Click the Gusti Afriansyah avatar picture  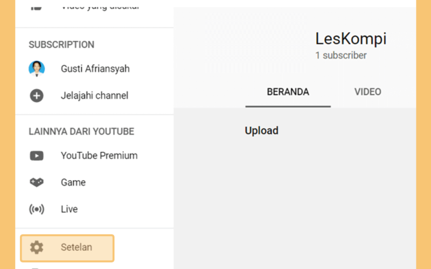click(x=37, y=69)
